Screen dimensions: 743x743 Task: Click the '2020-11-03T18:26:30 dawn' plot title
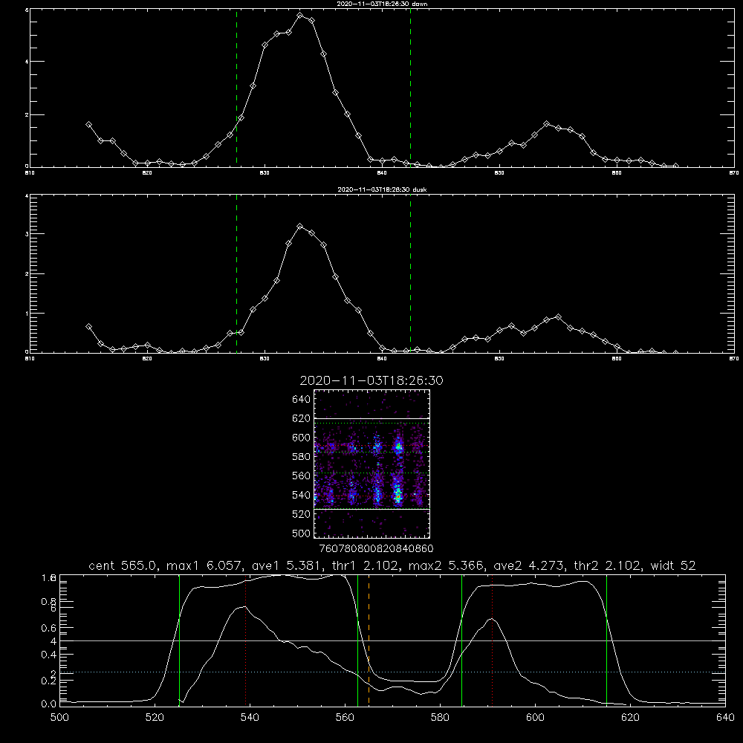click(382, 4)
